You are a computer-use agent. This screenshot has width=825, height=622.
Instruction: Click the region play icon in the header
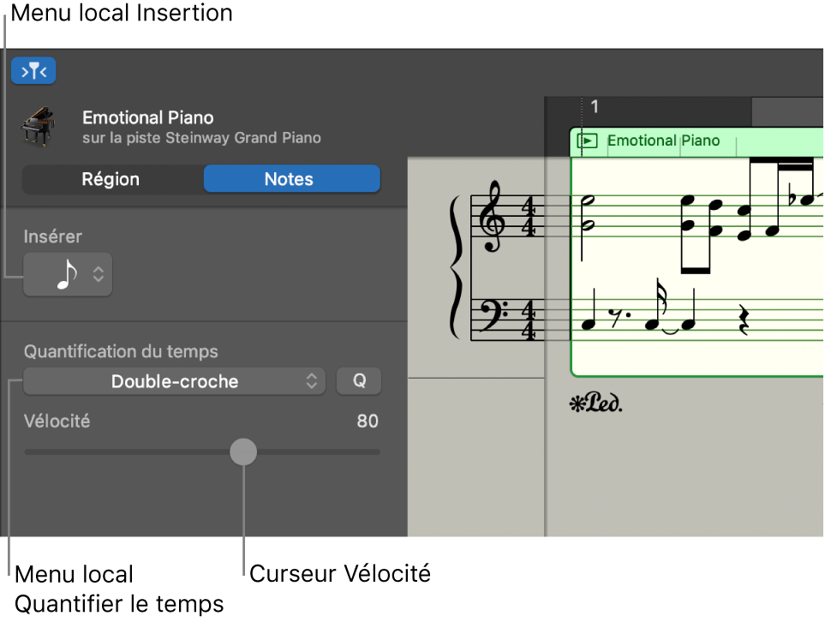click(587, 141)
